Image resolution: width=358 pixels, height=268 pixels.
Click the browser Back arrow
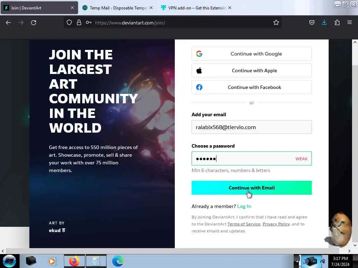pyautogui.click(x=8, y=23)
